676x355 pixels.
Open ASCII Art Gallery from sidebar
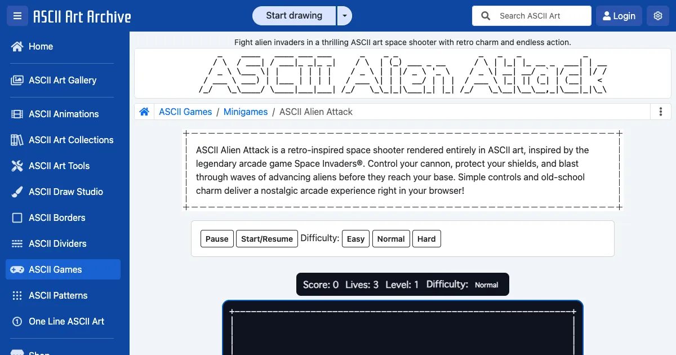coord(62,80)
